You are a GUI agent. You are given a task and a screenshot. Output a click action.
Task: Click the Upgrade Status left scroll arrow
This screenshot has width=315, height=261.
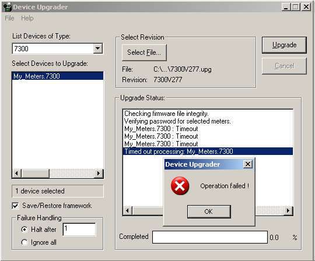tap(127, 211)
